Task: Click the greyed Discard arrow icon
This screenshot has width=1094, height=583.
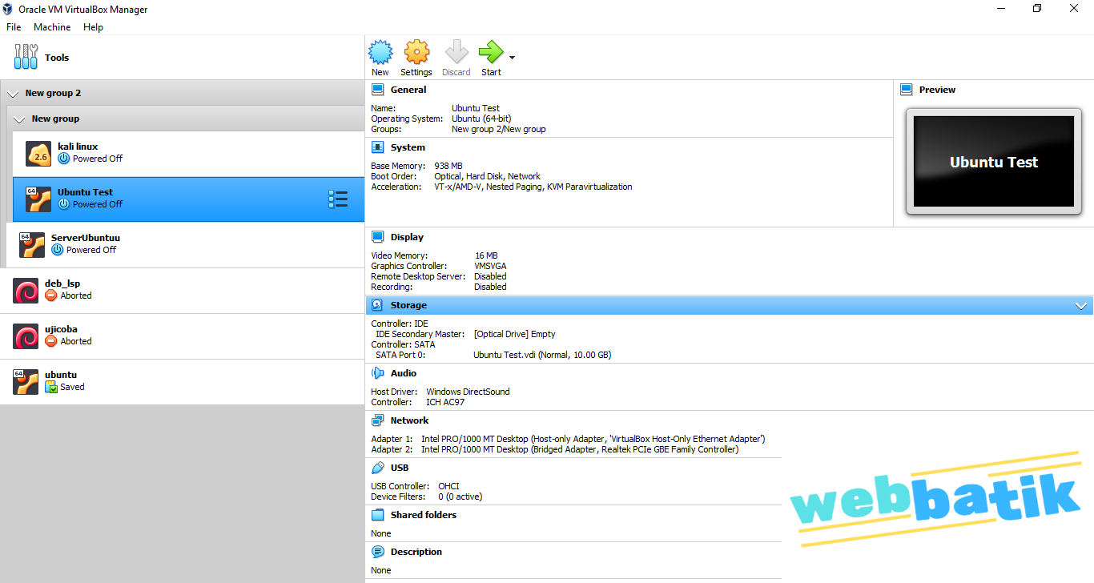Action: [x=457, y=53]
